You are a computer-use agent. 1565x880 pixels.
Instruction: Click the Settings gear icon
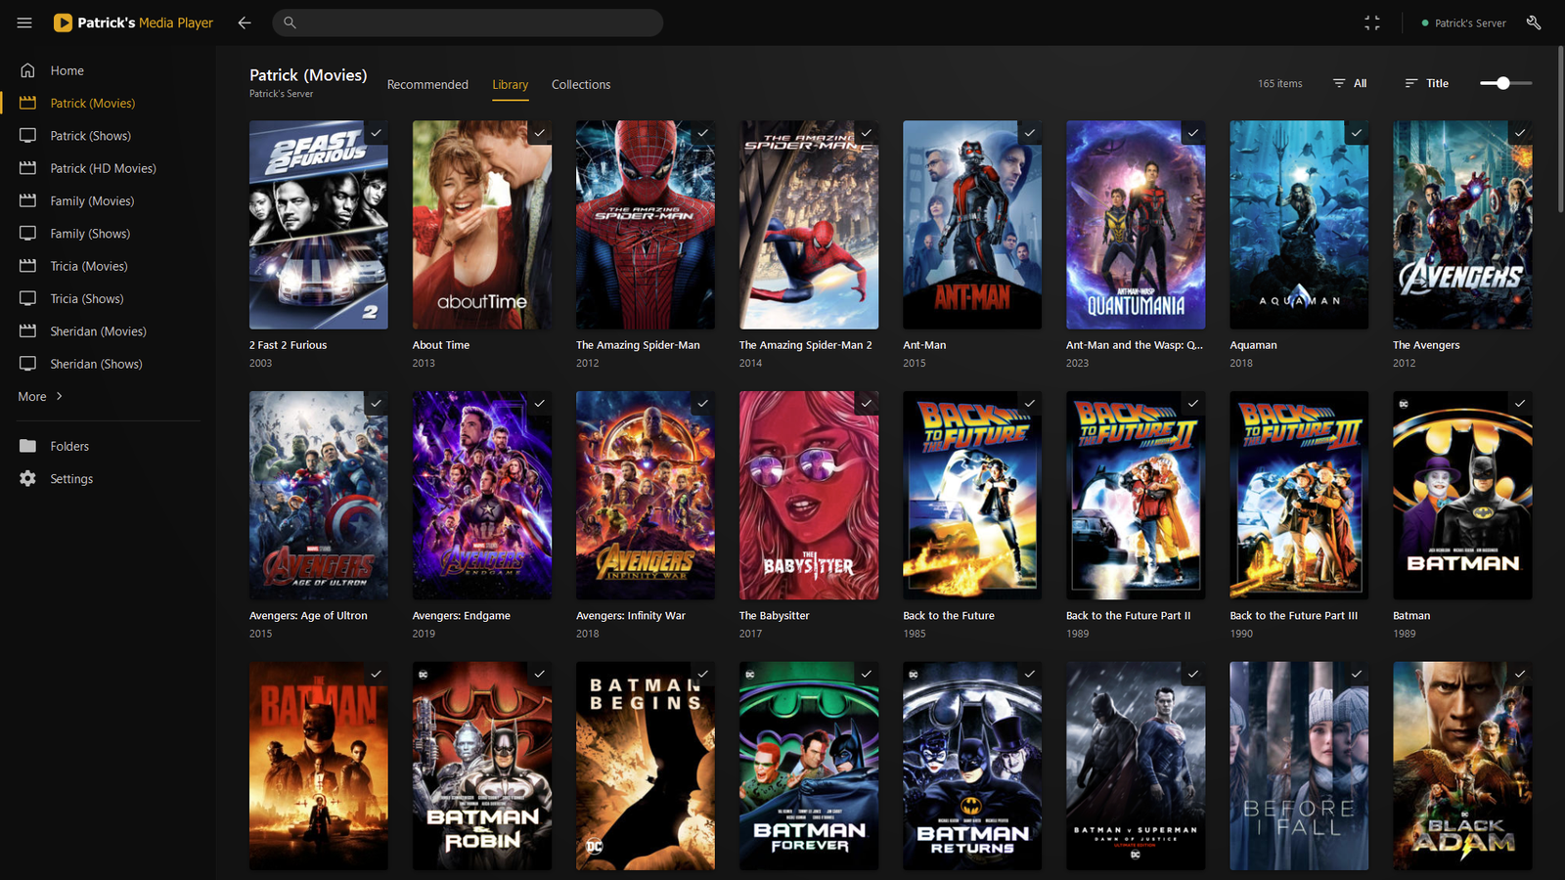28,478
